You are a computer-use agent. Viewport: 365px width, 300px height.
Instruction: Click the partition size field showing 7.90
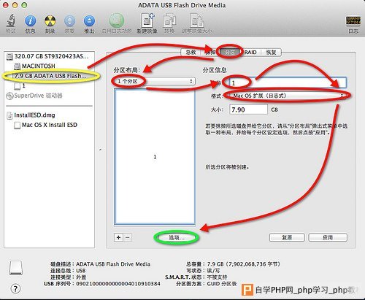[248, 109]
